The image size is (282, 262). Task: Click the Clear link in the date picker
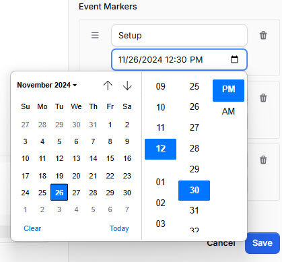tap(32, 228)
